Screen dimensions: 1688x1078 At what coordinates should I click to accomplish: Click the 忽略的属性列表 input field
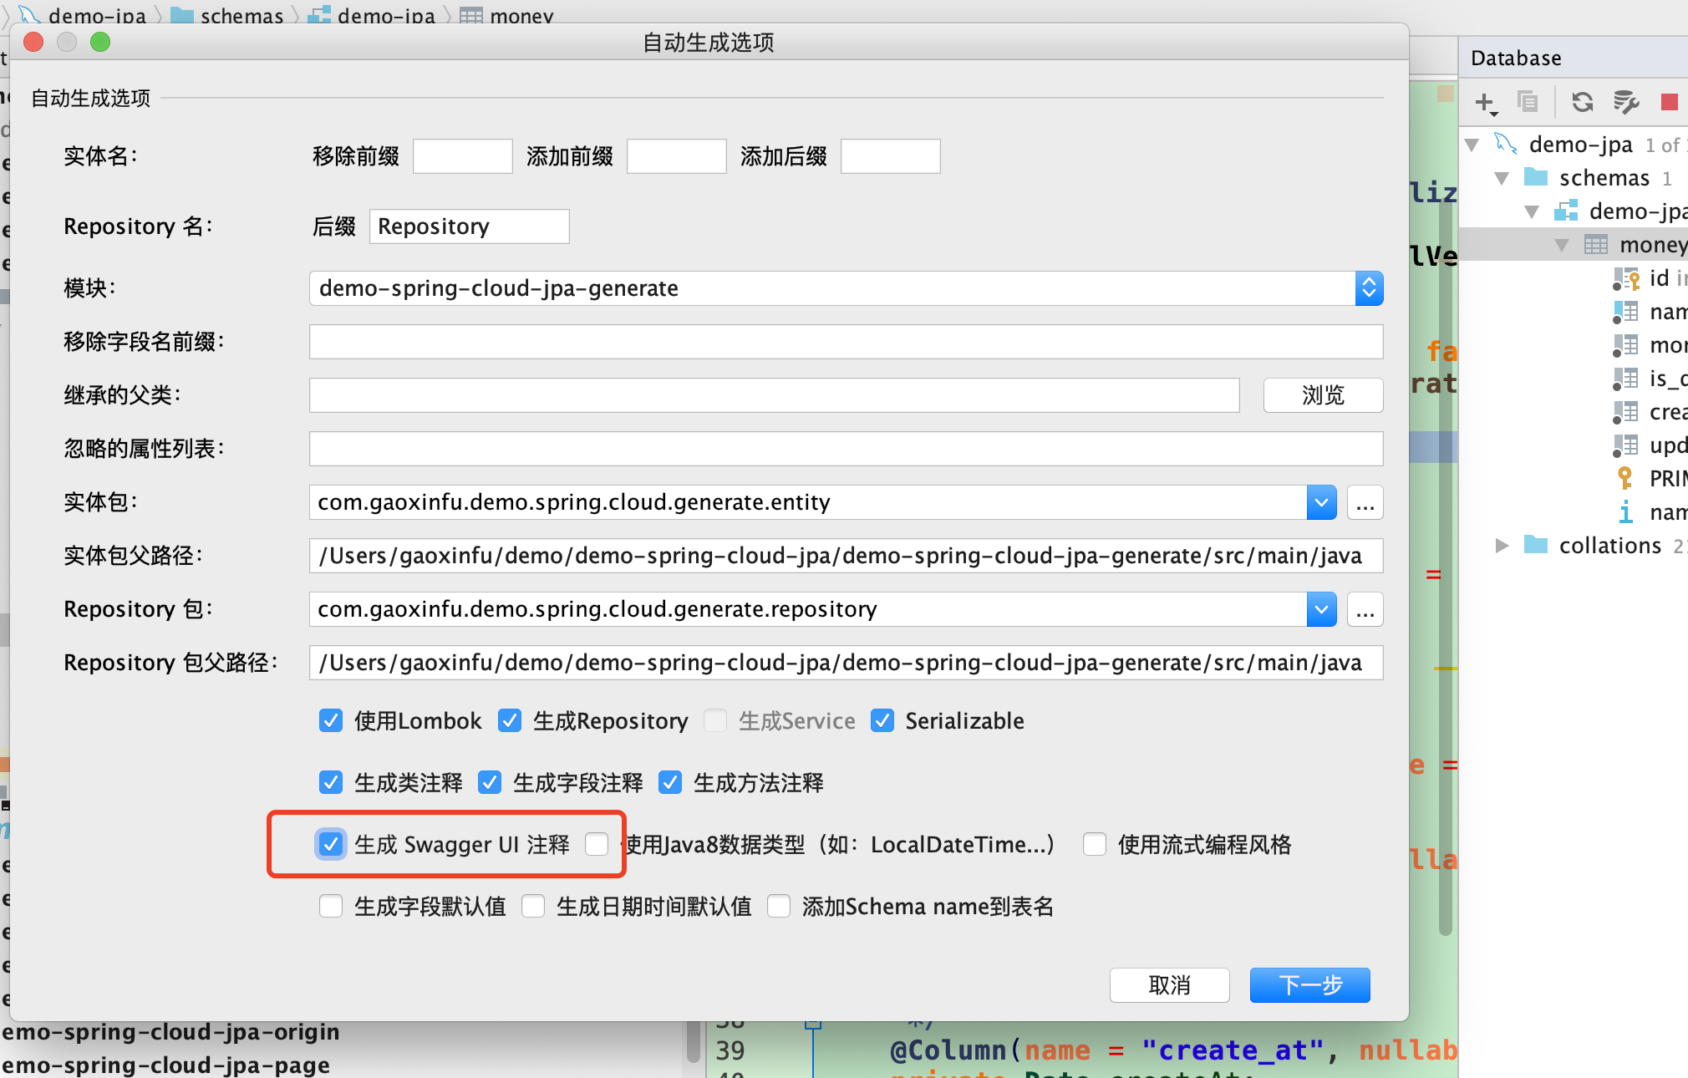(x=846, y=449)
